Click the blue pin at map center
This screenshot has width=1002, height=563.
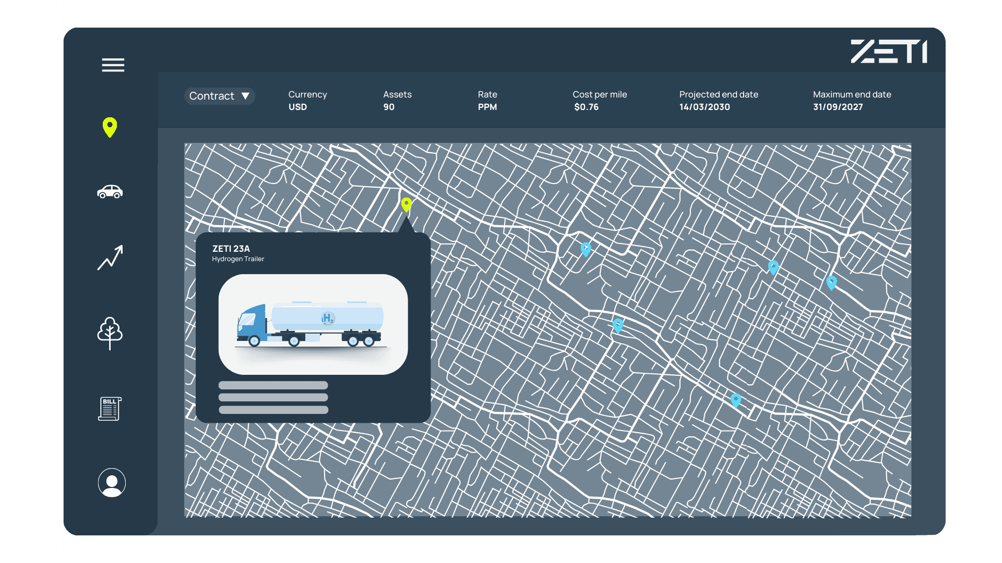coord(617,325)
